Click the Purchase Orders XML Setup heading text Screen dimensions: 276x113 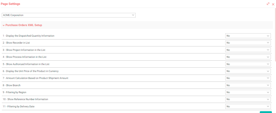24,25
